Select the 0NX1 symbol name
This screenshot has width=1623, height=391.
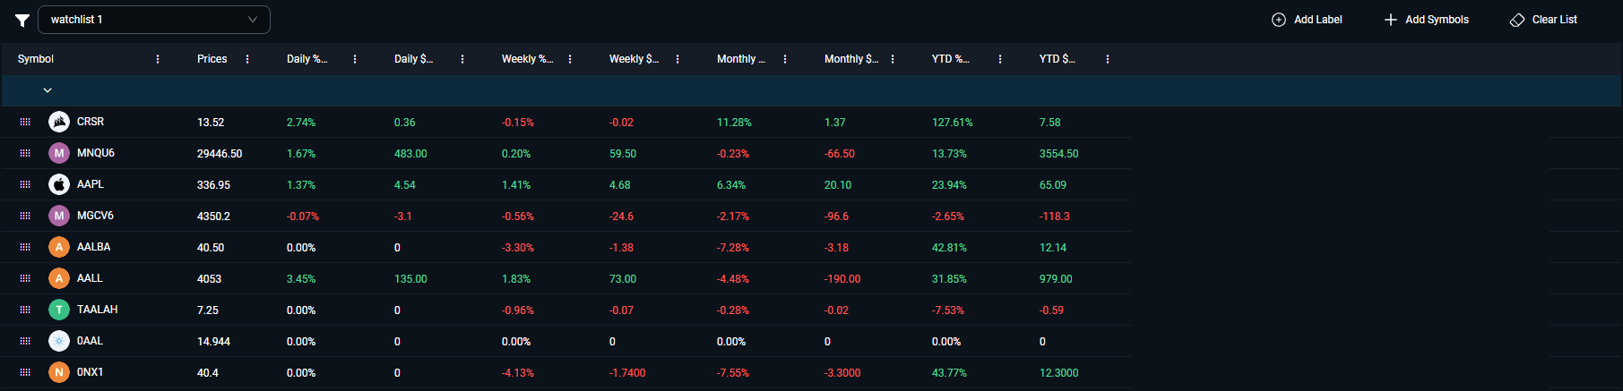(x=90, y=372)
